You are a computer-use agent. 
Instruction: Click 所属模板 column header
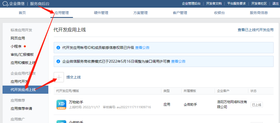(190, 91)
